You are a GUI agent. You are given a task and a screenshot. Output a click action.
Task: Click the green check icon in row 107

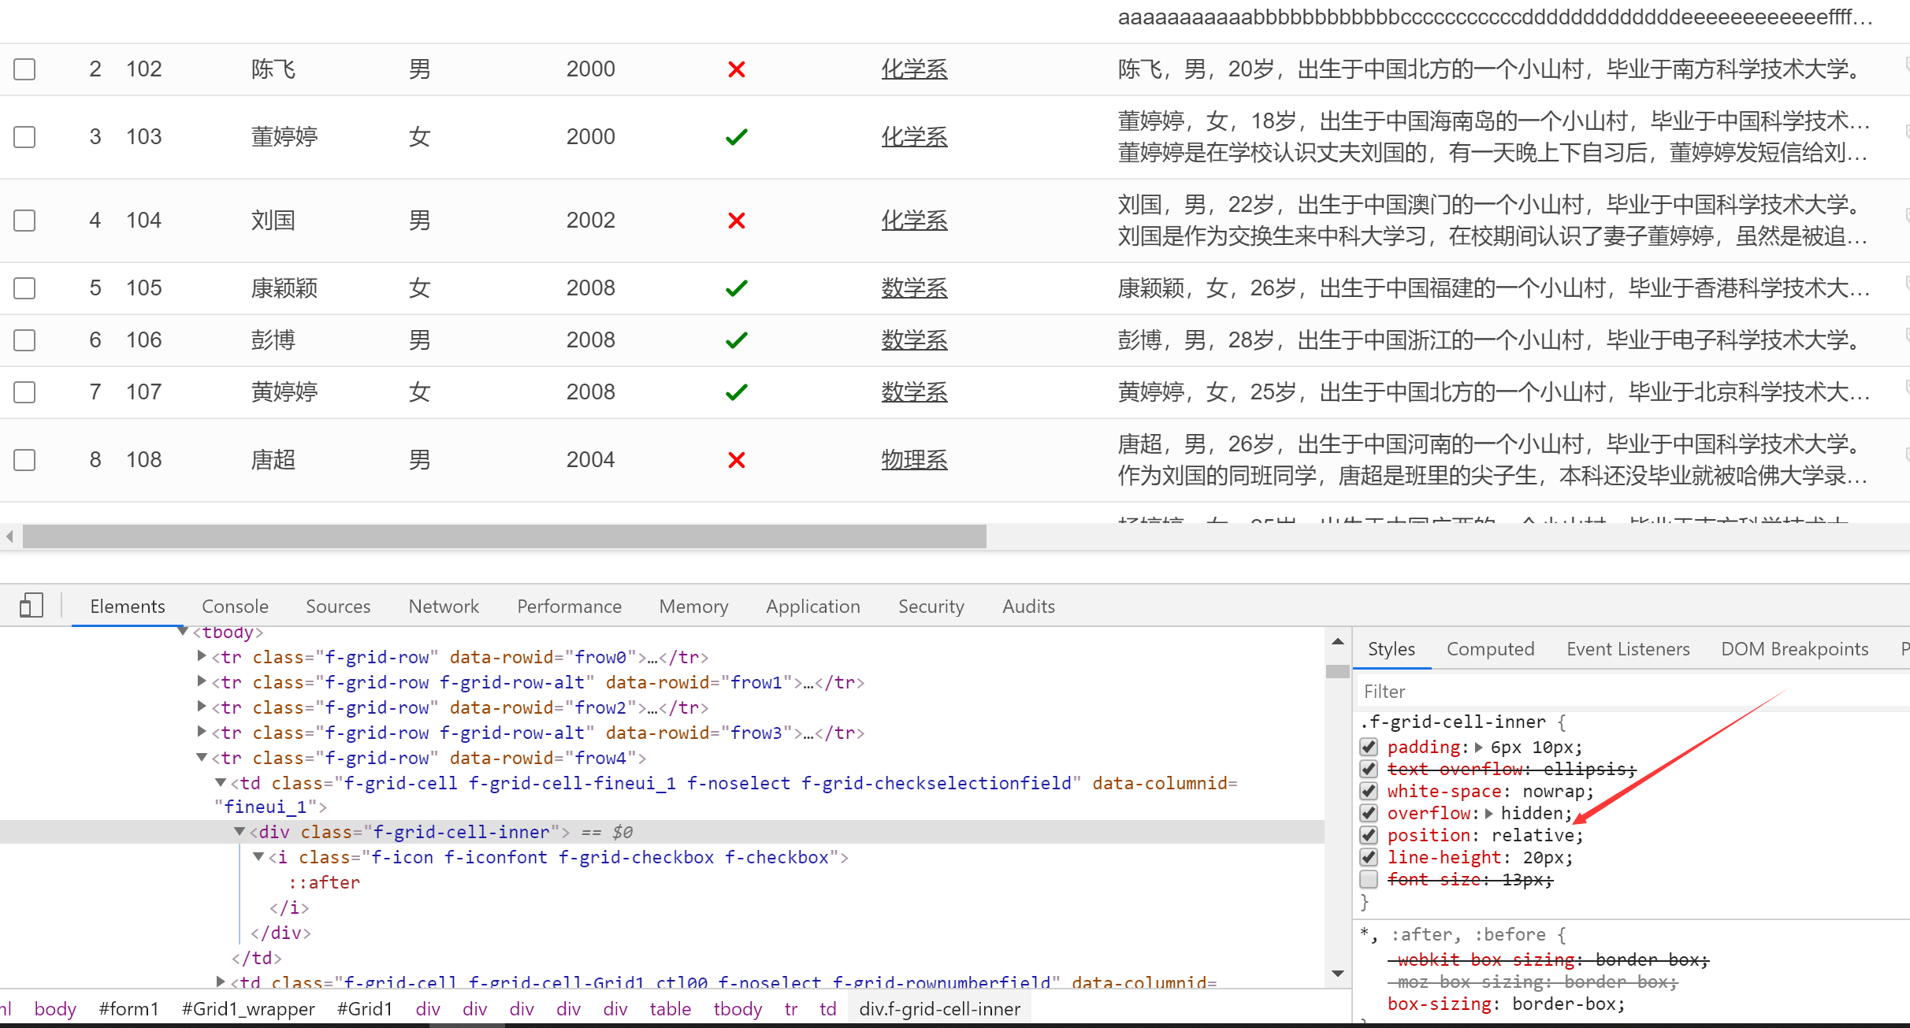pos(737,392)
